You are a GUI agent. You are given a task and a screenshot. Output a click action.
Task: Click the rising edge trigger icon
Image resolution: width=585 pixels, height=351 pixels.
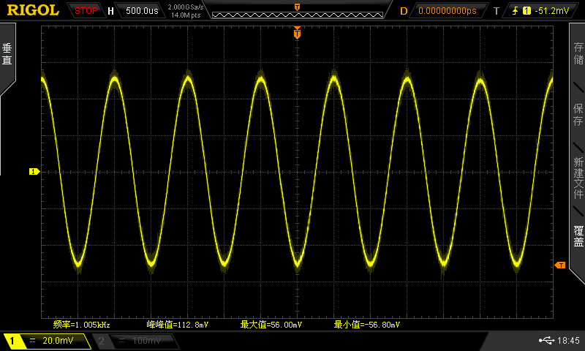click(516, 11)
